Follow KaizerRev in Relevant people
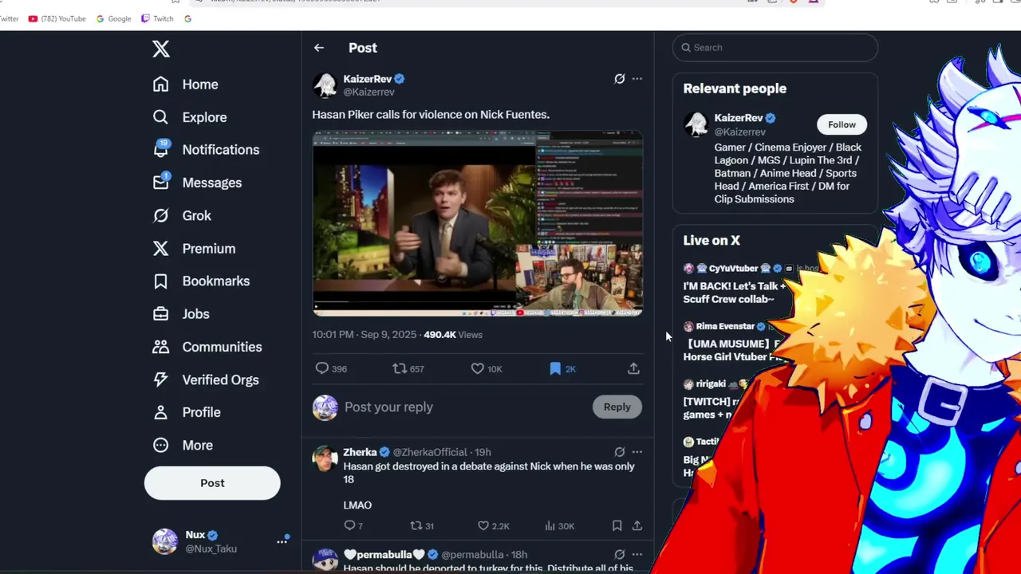Viewport: 1021px width, 574px height. click(842, 124)
